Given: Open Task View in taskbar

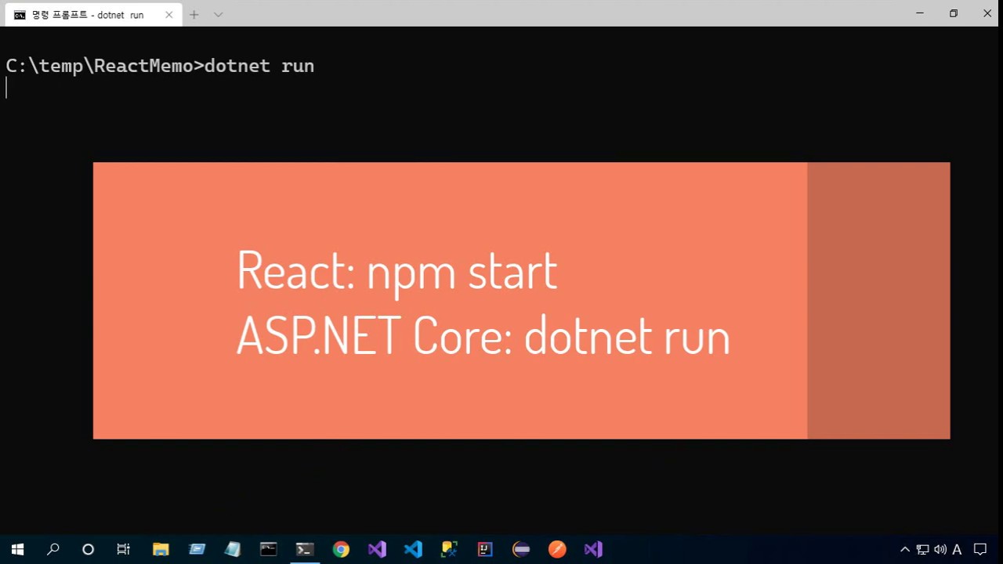Looking at the screenshot, I should tap(124, 549).
